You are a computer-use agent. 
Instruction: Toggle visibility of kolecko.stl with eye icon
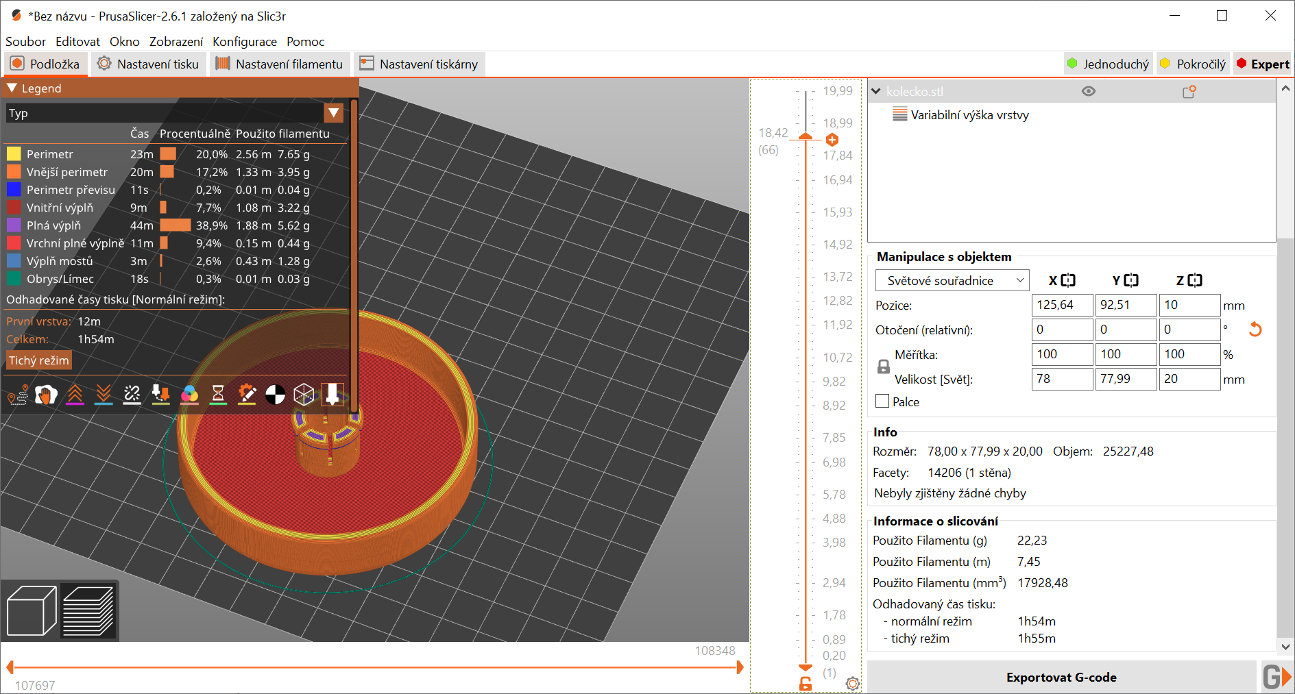click(1090, 90)
